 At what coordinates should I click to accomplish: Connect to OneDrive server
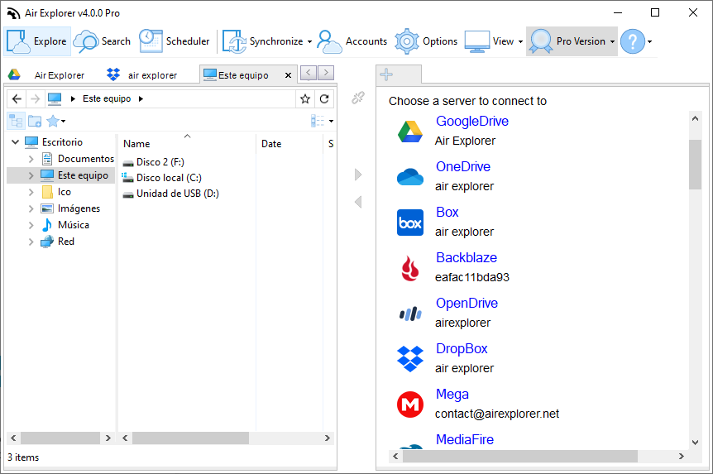pyautogui.click(x=463, y=166)
